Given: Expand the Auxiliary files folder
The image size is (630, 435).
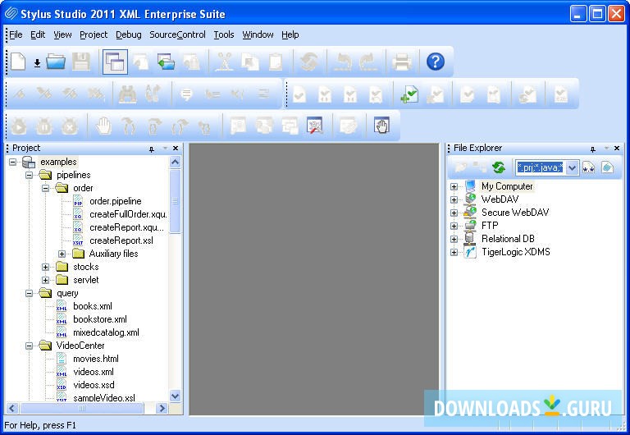Looking at the screenshot, I should point(62,254).
